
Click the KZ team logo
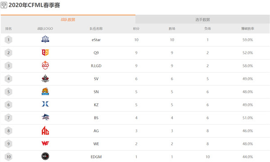coord(45,104)
